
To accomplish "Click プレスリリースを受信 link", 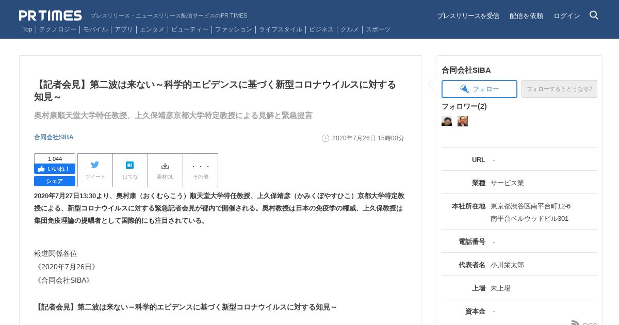I will click(x=468, y=15).
